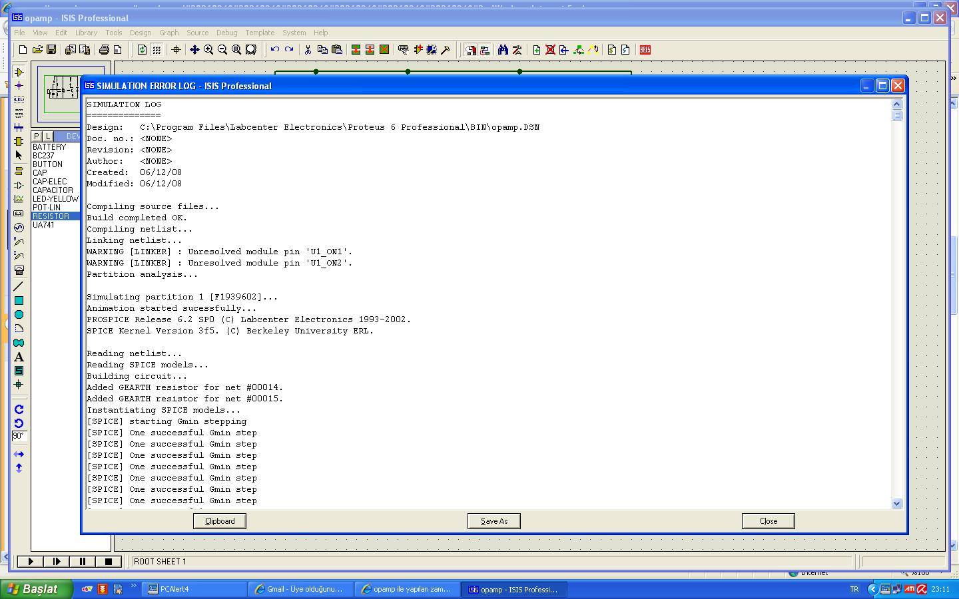Click the Remove sheet red X icon
Viewport: 959px width, 599px height.
[550, 50]
